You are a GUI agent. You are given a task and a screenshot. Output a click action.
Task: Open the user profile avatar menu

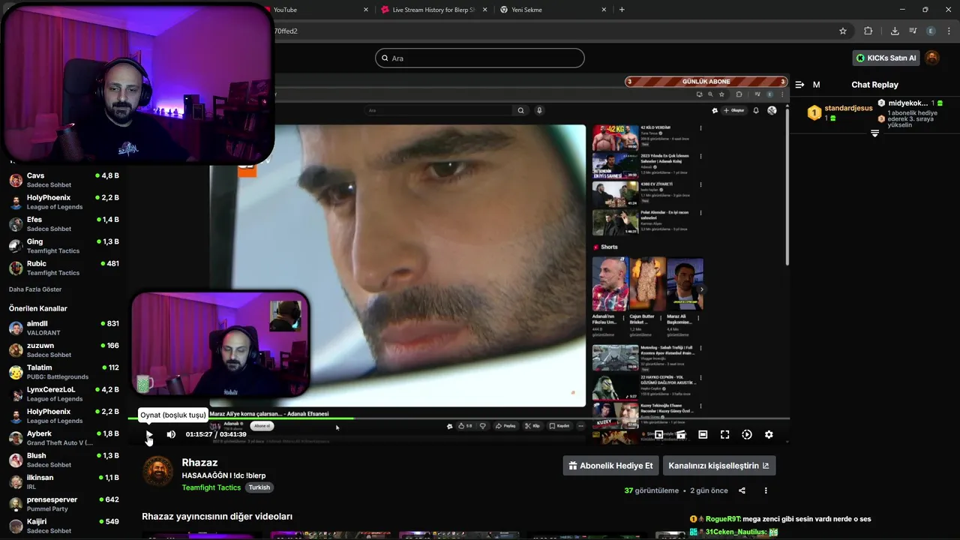tap(932, 58)
